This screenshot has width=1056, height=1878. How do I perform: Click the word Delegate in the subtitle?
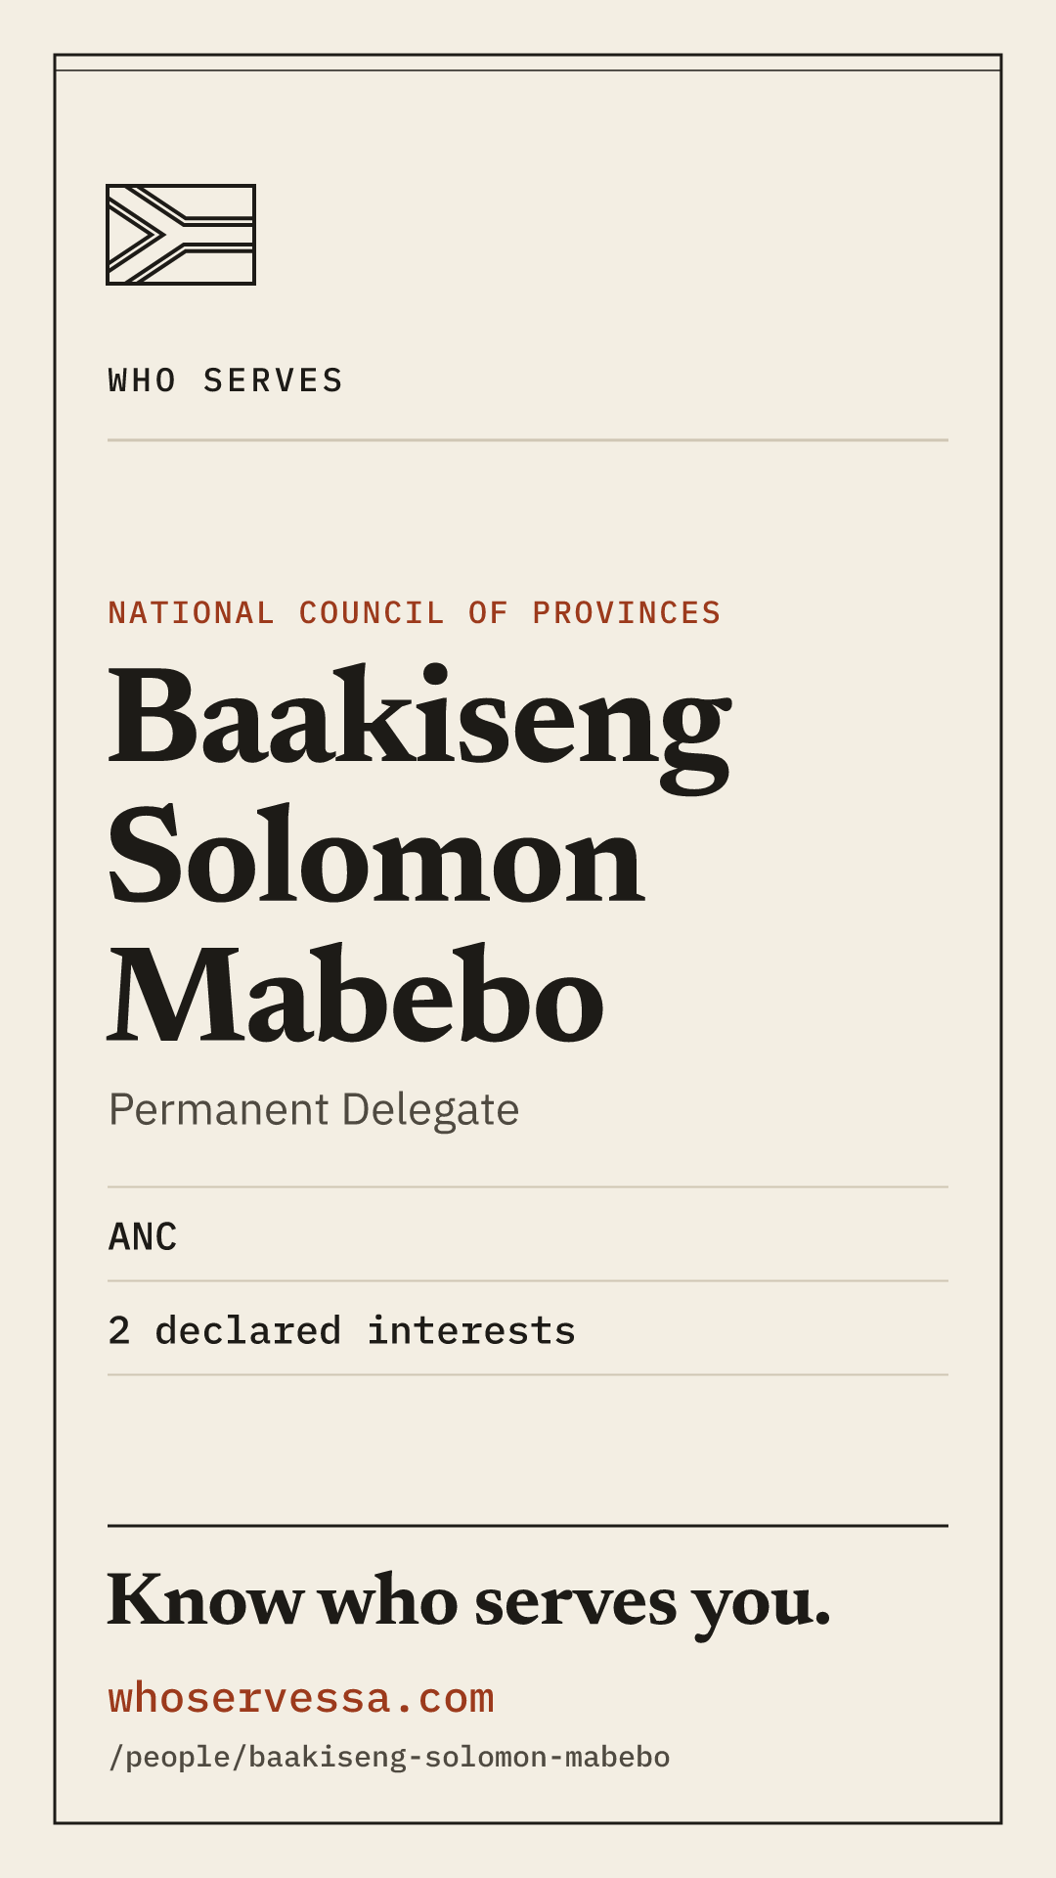point(430,1111)
